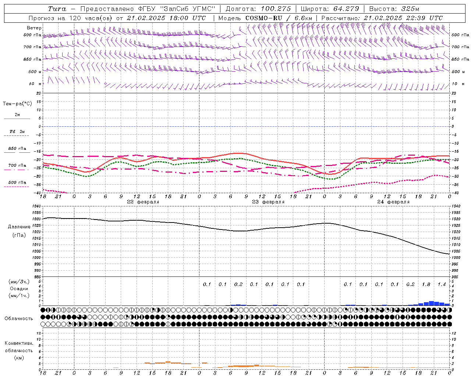This screenshot has height=376, width=471.
Task: Click the longitude value "Долгота: 100.275"
Action: point(258,9)
